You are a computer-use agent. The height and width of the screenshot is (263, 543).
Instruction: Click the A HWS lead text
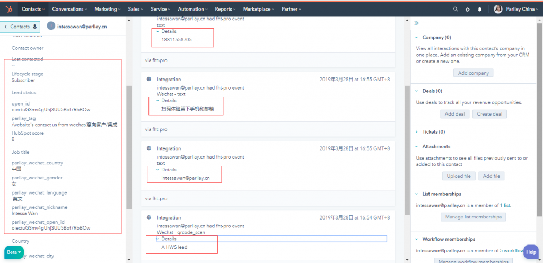click(174, 247)
